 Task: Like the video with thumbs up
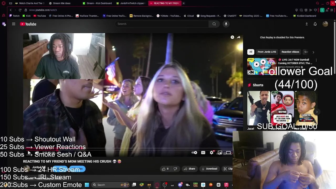(x=165, y=169)
